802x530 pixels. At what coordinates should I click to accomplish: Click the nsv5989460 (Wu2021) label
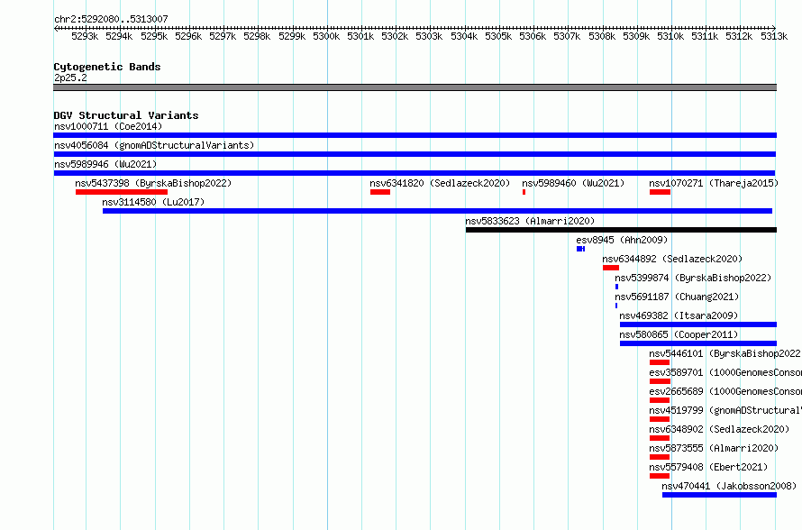click(x=573, y=183)
